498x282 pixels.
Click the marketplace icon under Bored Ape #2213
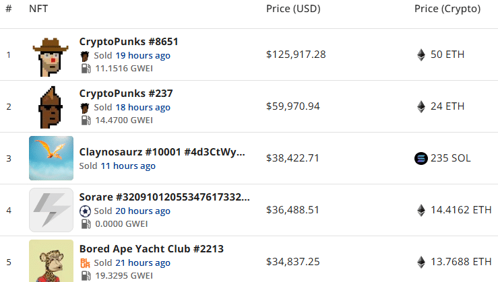(85, 262)
